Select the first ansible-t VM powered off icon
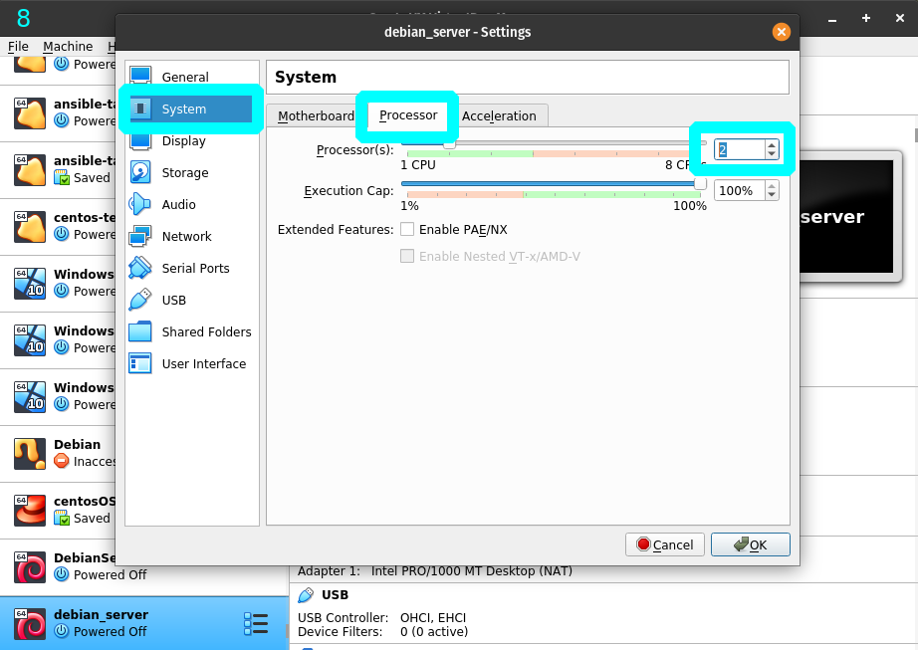Screen dimensions: 918x650 [x=30, y=112]
